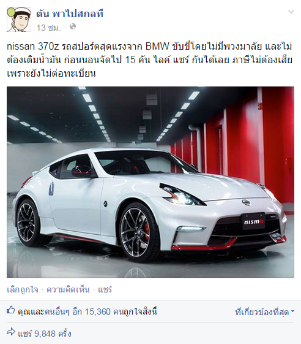Click the post caption text about nissan 370z

150,60
